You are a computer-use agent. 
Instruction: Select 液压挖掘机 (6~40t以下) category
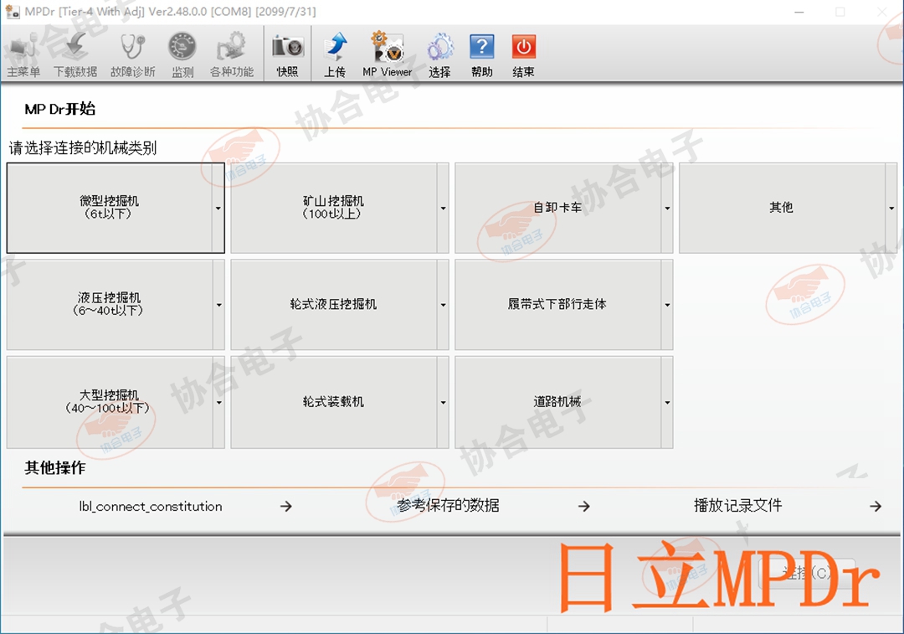click(109, 305)
